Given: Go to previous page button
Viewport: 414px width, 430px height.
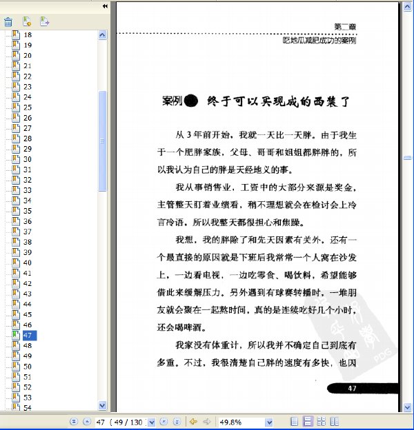Looking at the screenshot, I should point(87,422).
